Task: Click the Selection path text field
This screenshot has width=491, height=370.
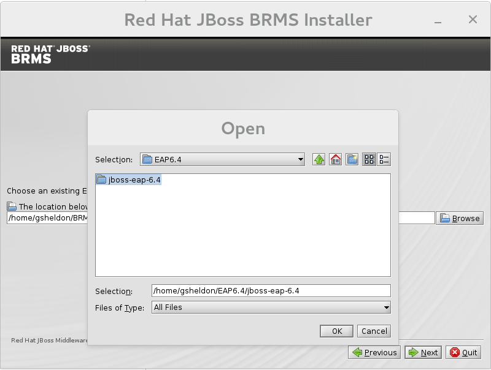Action: [271, 290]
